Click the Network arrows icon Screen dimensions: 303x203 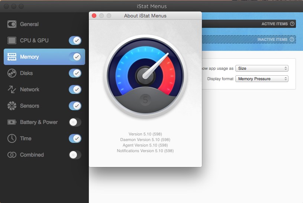12,89
